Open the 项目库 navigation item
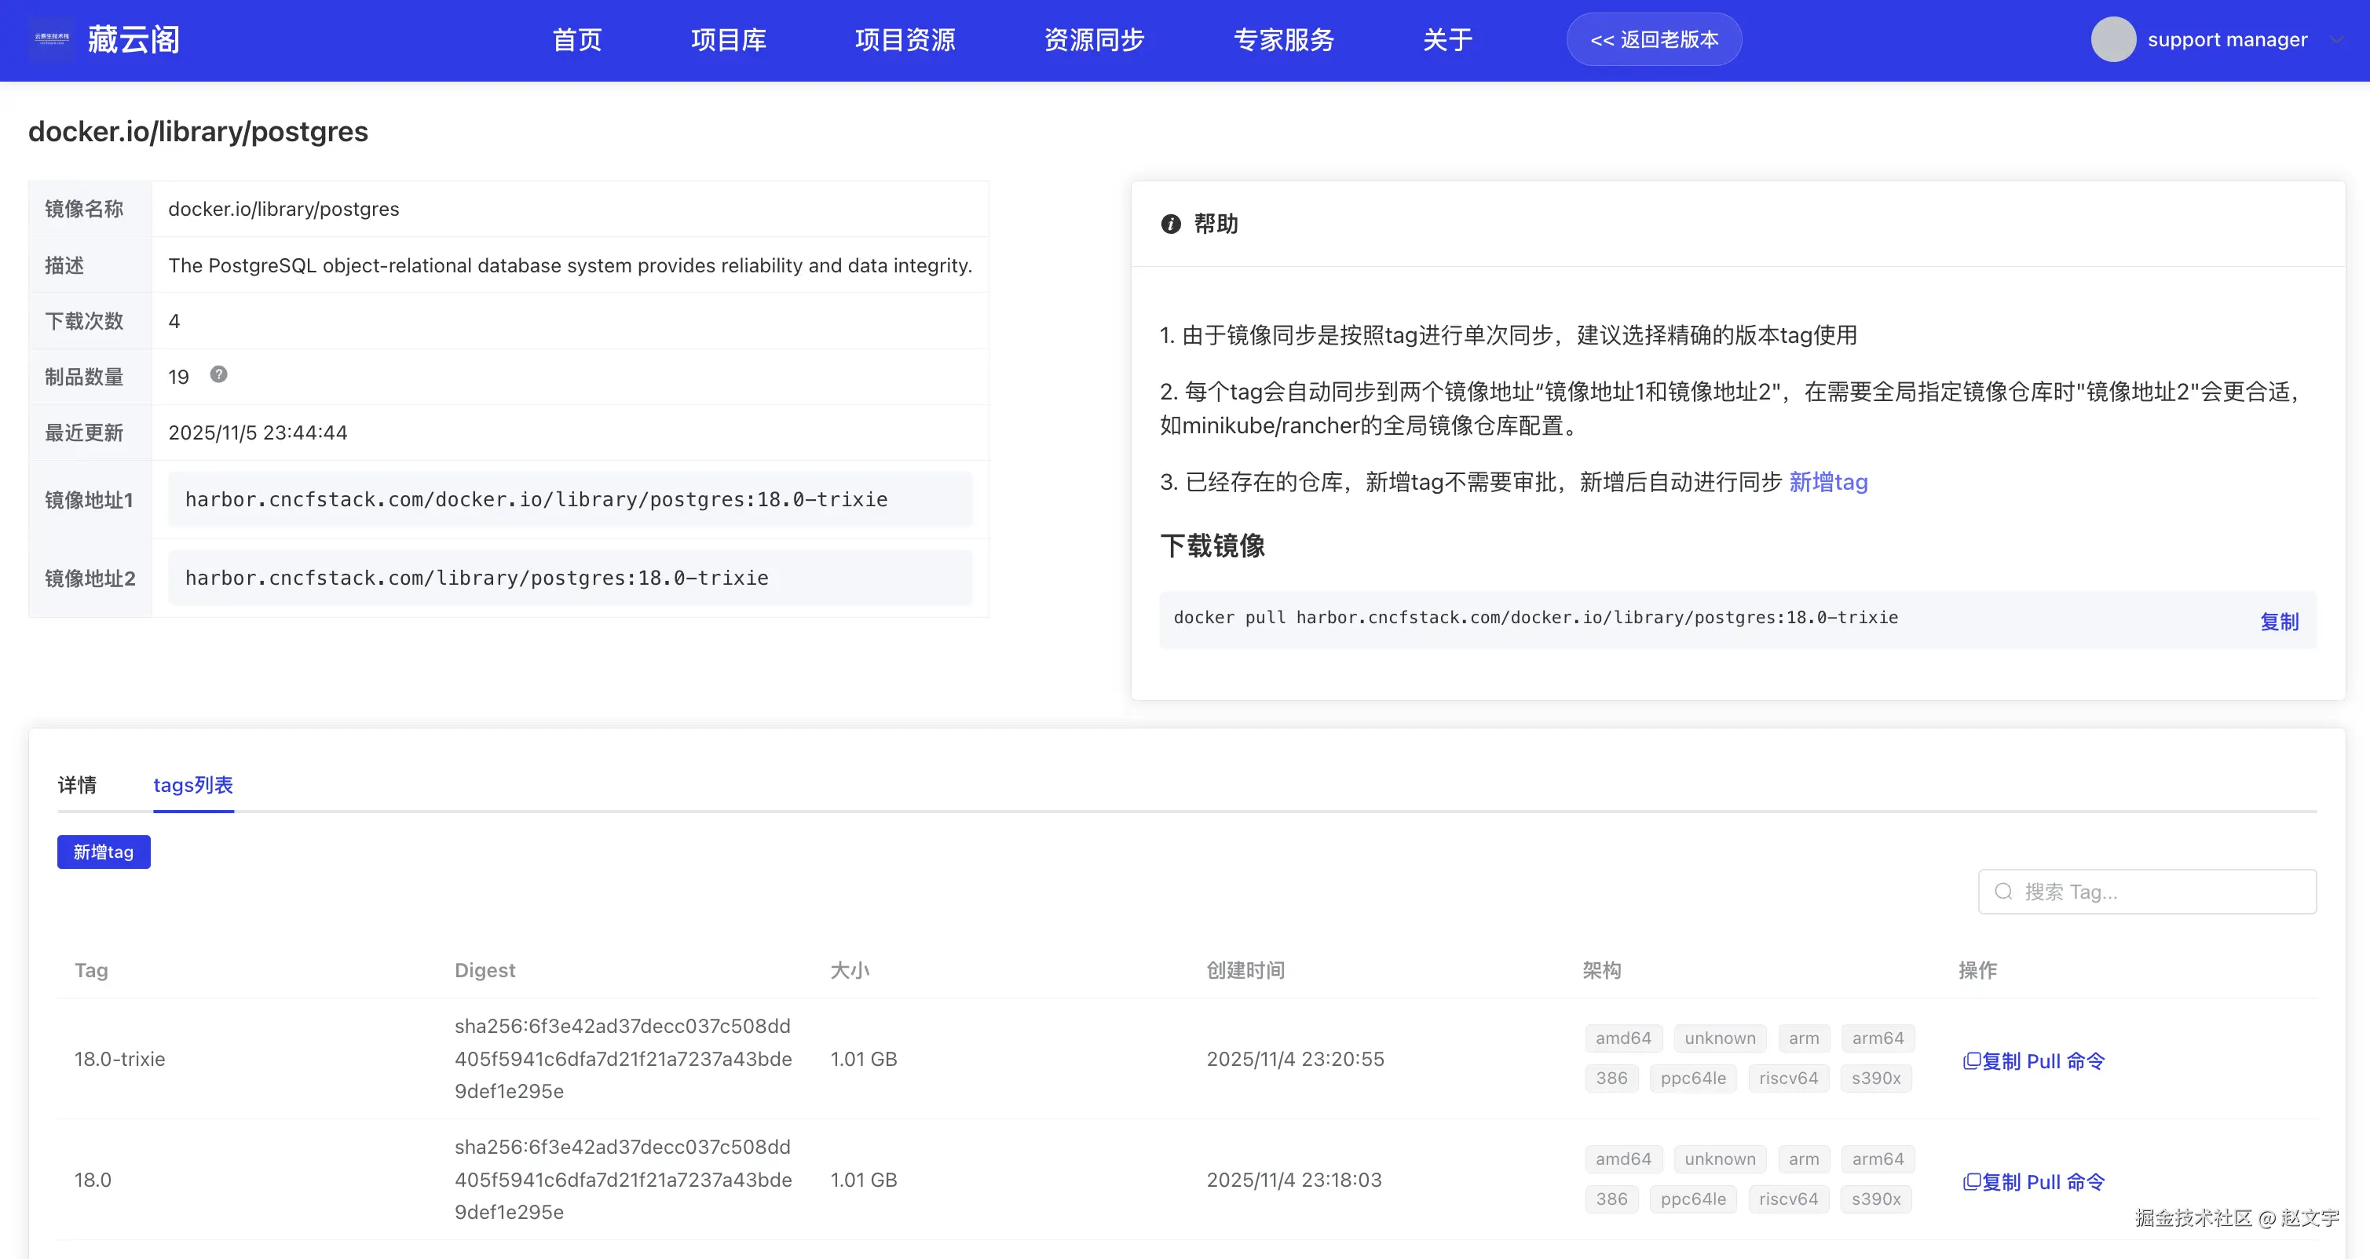The image size is (2370, 1259). tap(728, 39)
